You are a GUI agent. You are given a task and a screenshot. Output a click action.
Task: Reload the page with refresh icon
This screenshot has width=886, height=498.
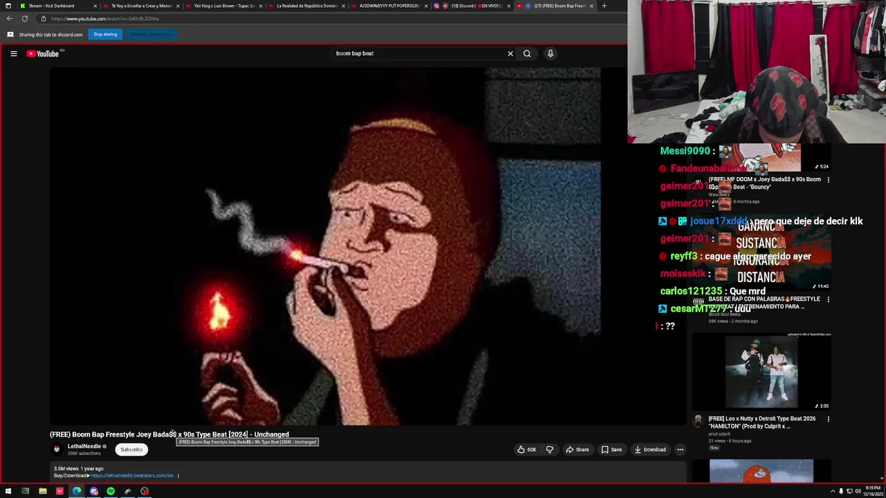(25, 19)
